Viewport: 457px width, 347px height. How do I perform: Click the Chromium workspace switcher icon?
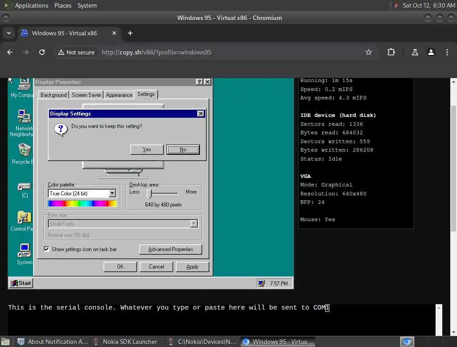[x=407, y=342]
